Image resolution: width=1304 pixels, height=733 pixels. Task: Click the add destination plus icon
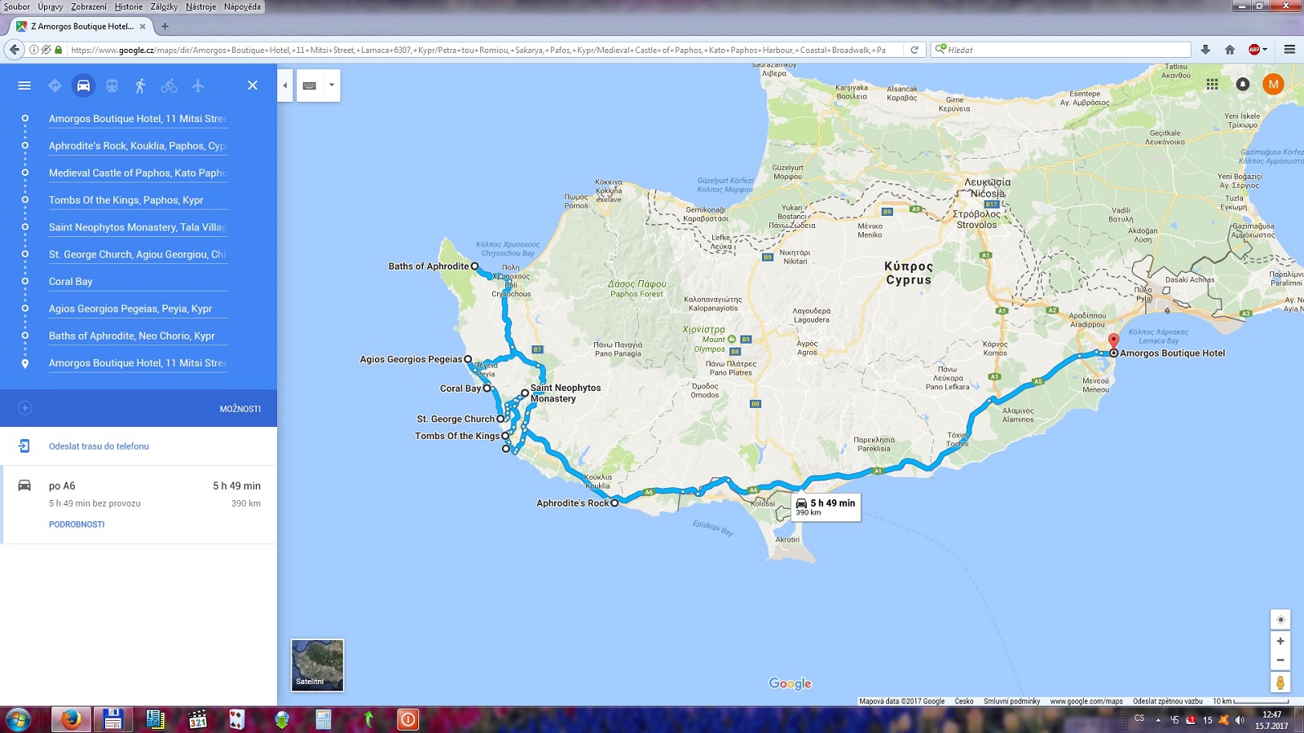point(25,408)
